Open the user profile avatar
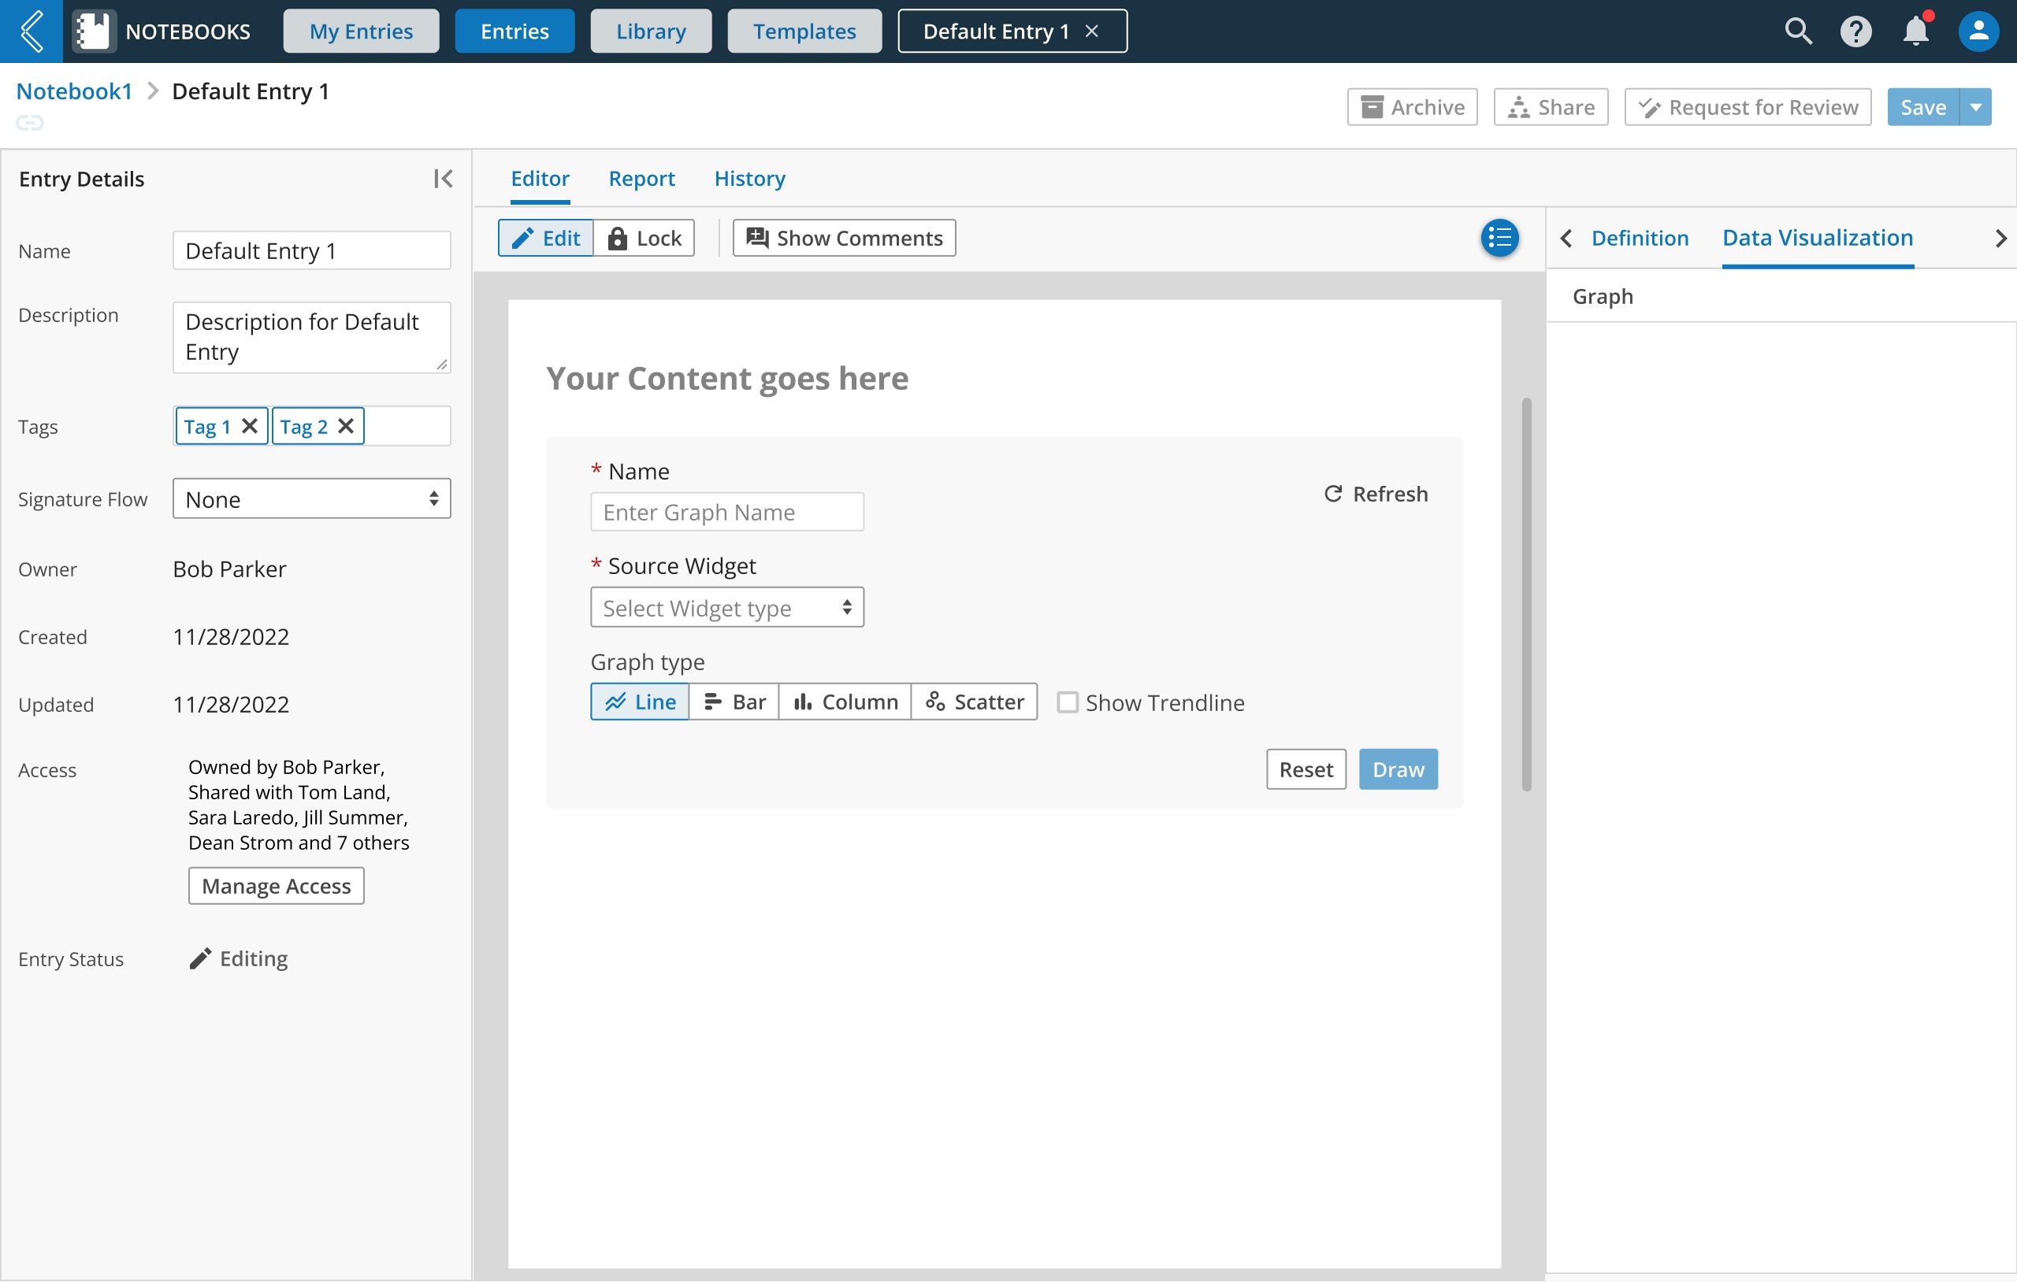The width and height of the screenshot is (2017, 1282). click(1978, 31)
